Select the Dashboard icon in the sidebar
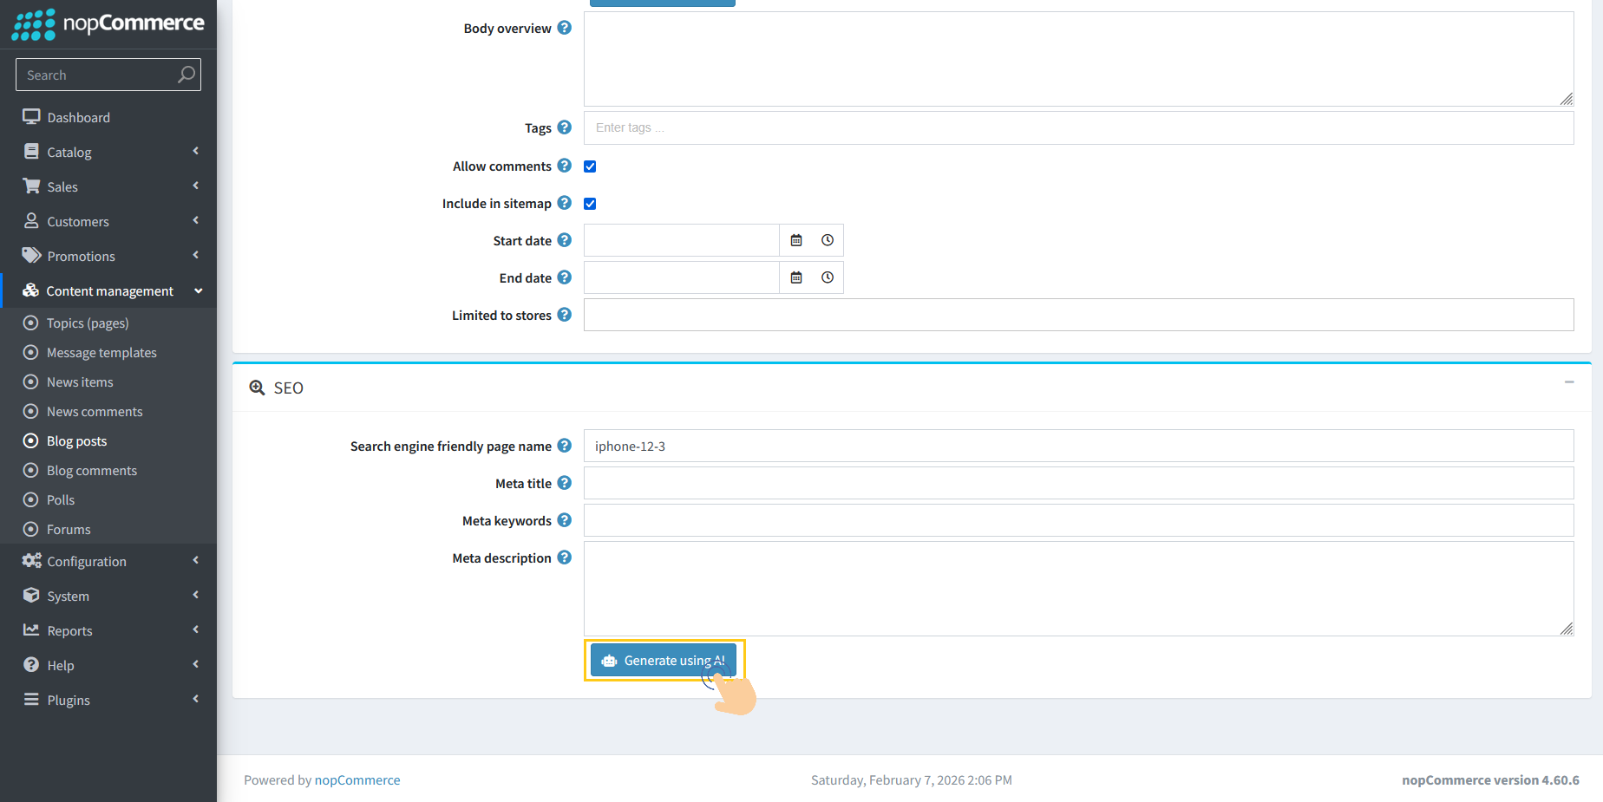 click(x=31, y=117)
